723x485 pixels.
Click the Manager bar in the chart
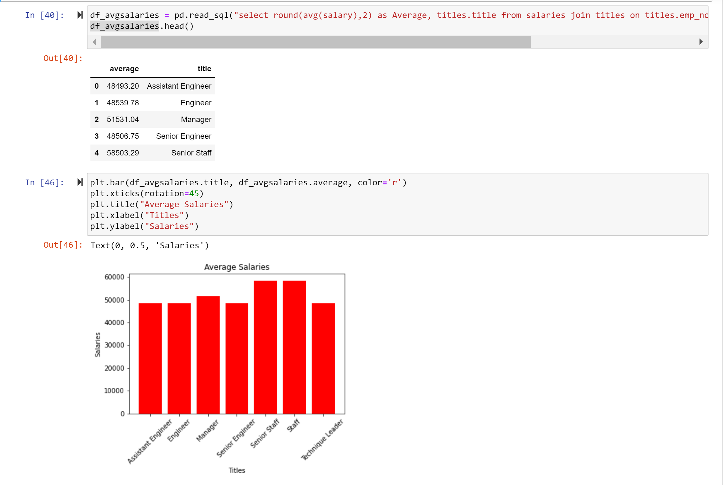(208, 355)
